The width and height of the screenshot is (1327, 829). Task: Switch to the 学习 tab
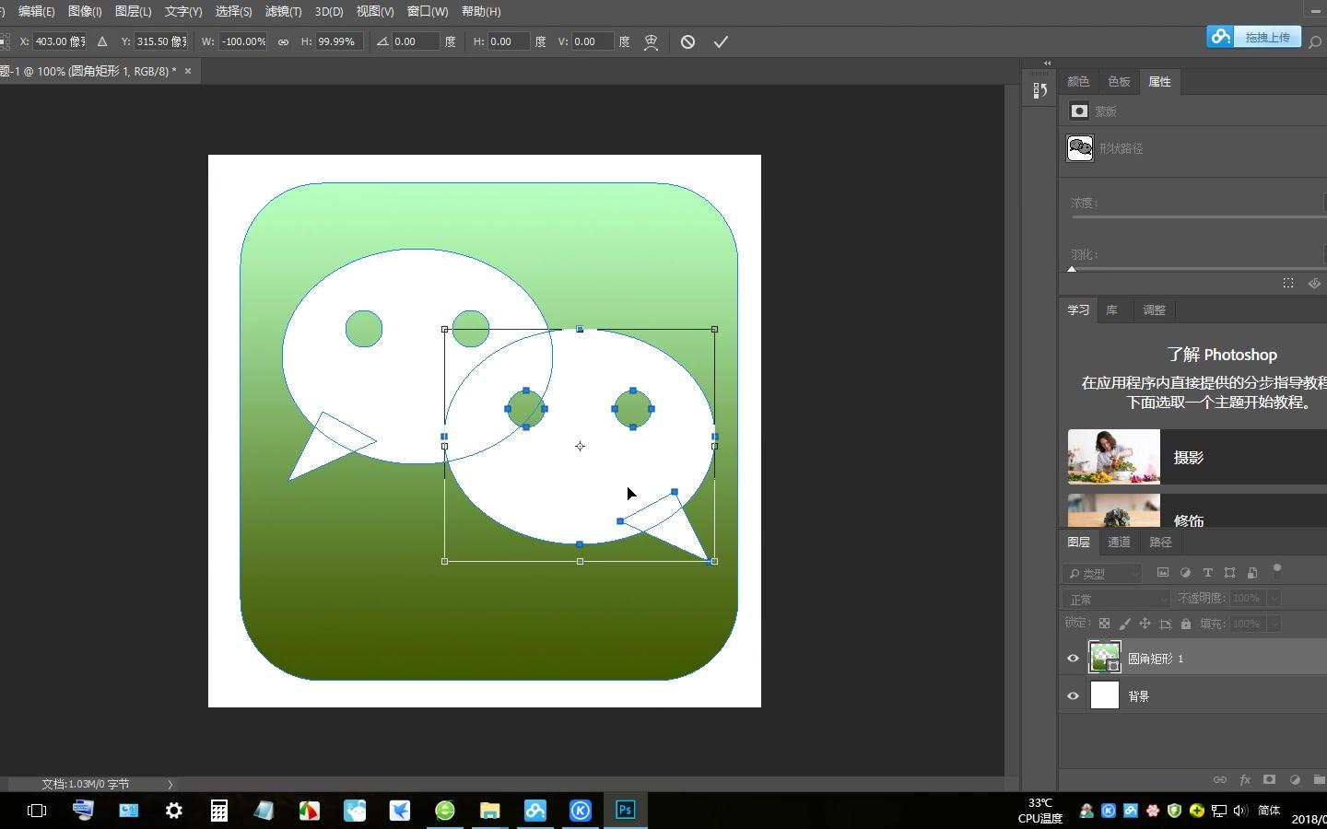[x=1078, y=309]
